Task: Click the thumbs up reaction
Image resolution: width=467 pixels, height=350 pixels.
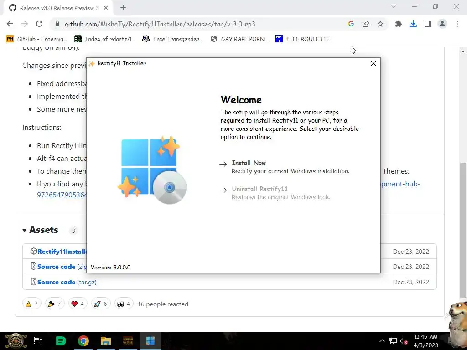Action: tap(31, 304)
